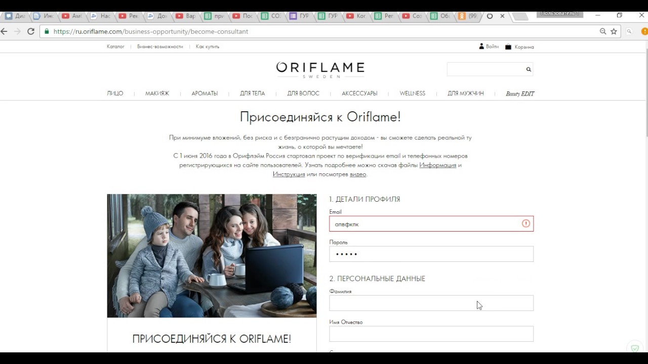Switch to the 'Вар' YouTube tab
648x364 pixels.
click(x=185, y=16)
